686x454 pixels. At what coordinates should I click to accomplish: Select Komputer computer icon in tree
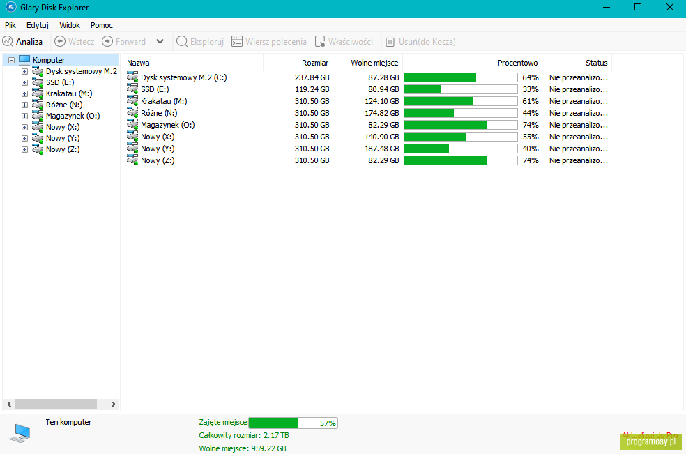24,59
